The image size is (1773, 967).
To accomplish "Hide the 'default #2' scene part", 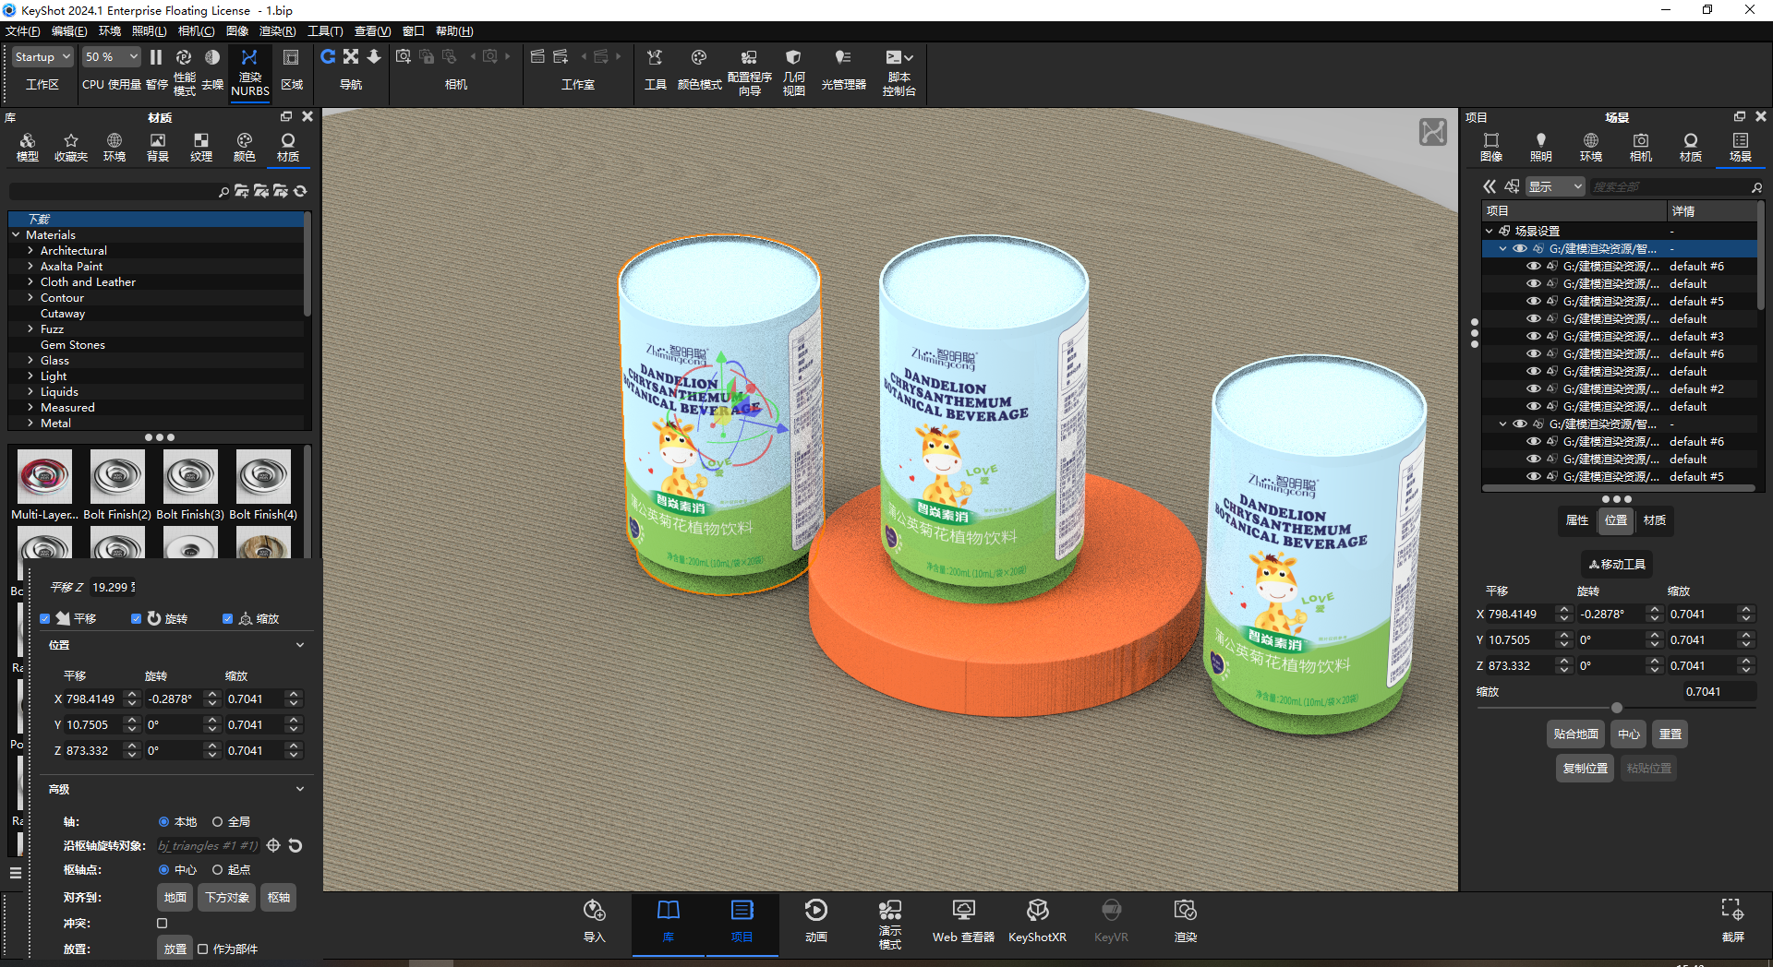I will point(1533,388).
